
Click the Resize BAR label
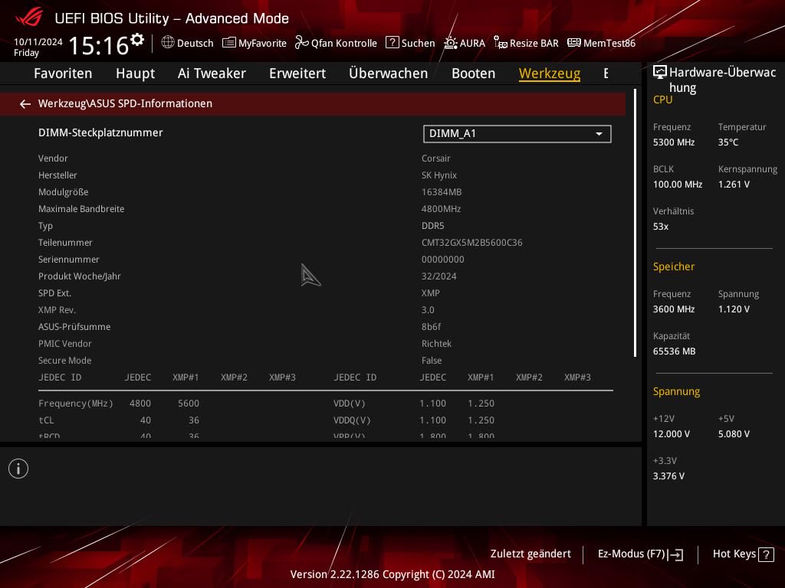pyautogui.click(x=534, y=43)
